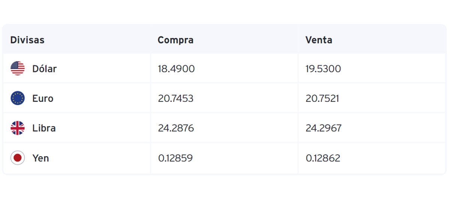450x202 pixels.
Task: Select Yen venta value 0.12862
Action: click(x=323, y=158)
